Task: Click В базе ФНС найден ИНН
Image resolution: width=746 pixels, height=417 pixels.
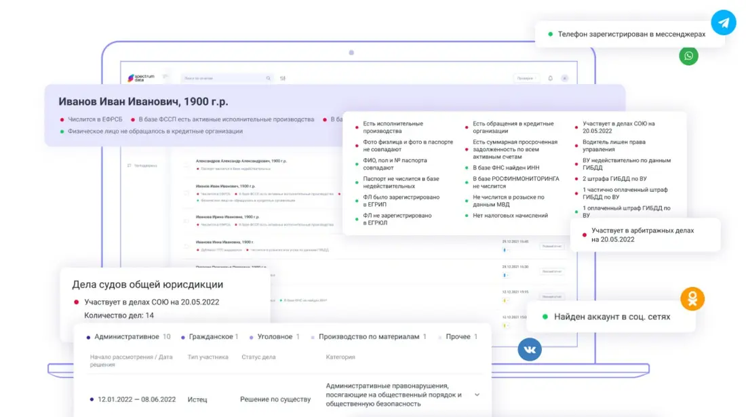Action: point(506,168)
